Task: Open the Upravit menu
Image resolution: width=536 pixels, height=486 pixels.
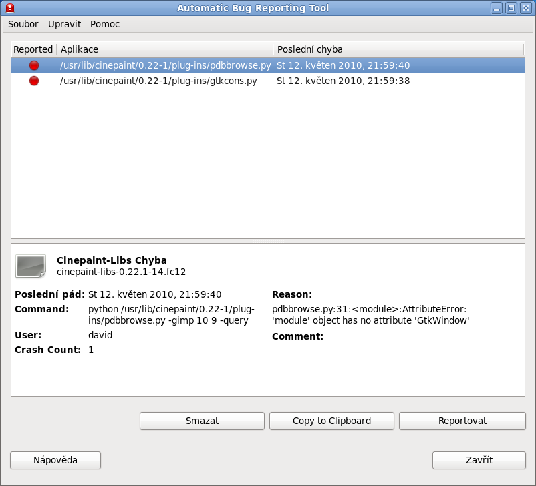Action: 64,24
